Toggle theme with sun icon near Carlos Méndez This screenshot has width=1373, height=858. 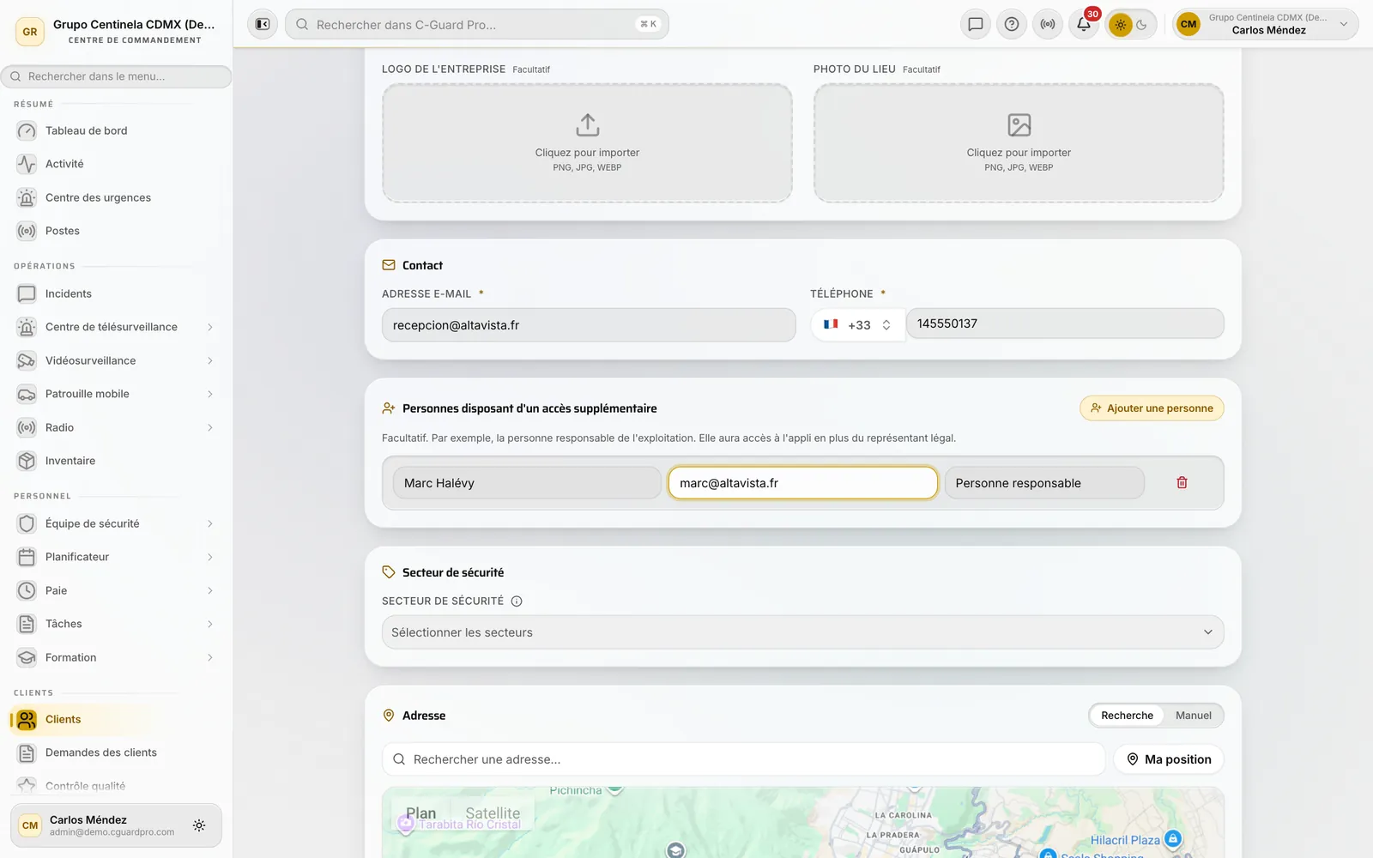199,825
